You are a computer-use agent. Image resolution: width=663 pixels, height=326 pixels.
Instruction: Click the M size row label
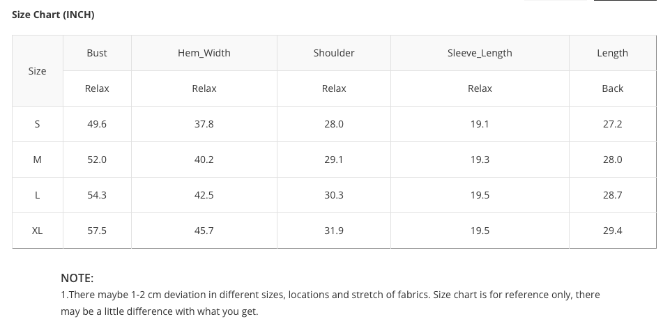(x=37, y=160)
